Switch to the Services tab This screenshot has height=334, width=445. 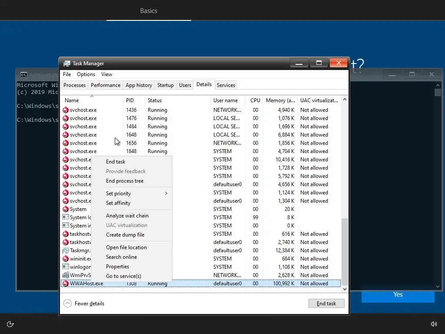[226, 85]
